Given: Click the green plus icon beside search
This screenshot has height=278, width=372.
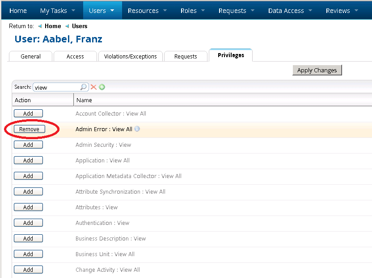Looking at the screenshot, I should click(x=102, y=87).
